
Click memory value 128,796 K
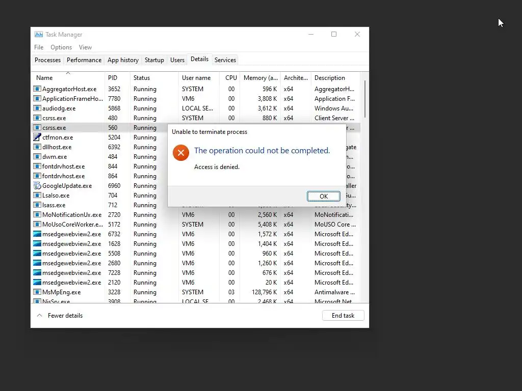[265, 292]
